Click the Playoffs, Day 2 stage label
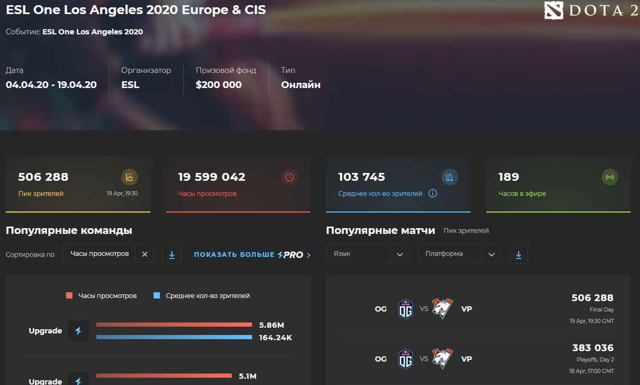Screen dimensions: 640x385 (595, 359)
